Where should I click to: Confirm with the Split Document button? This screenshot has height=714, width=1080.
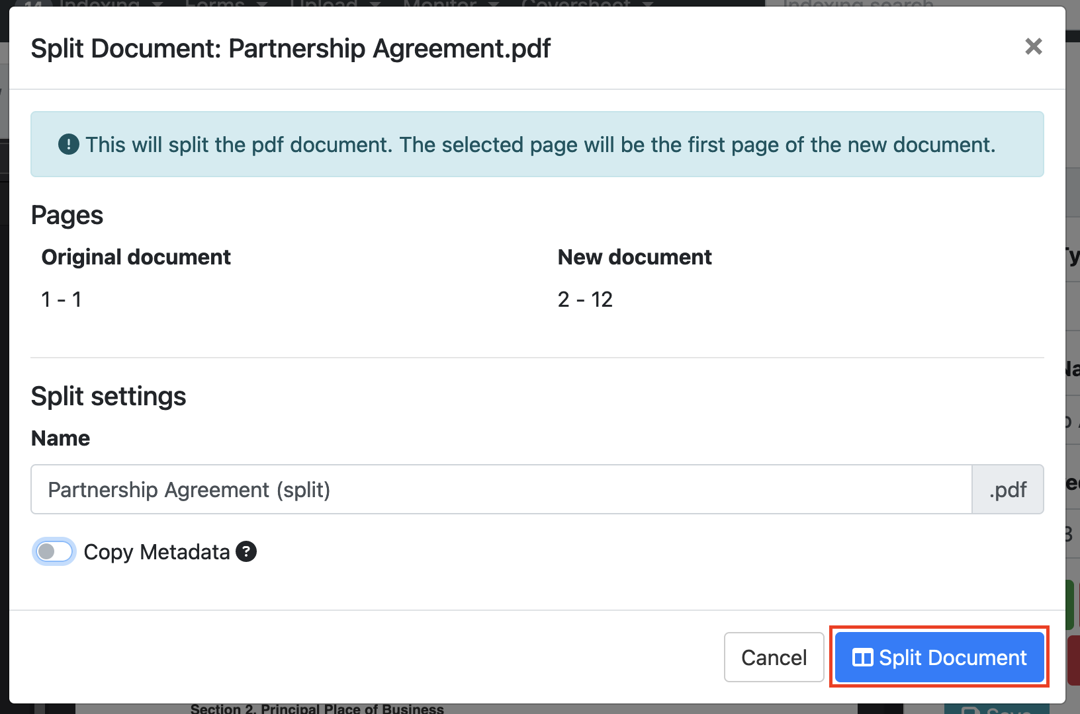(x=939, y=657)
